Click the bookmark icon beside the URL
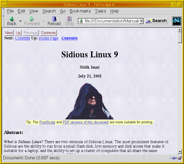 pos(81,21)
